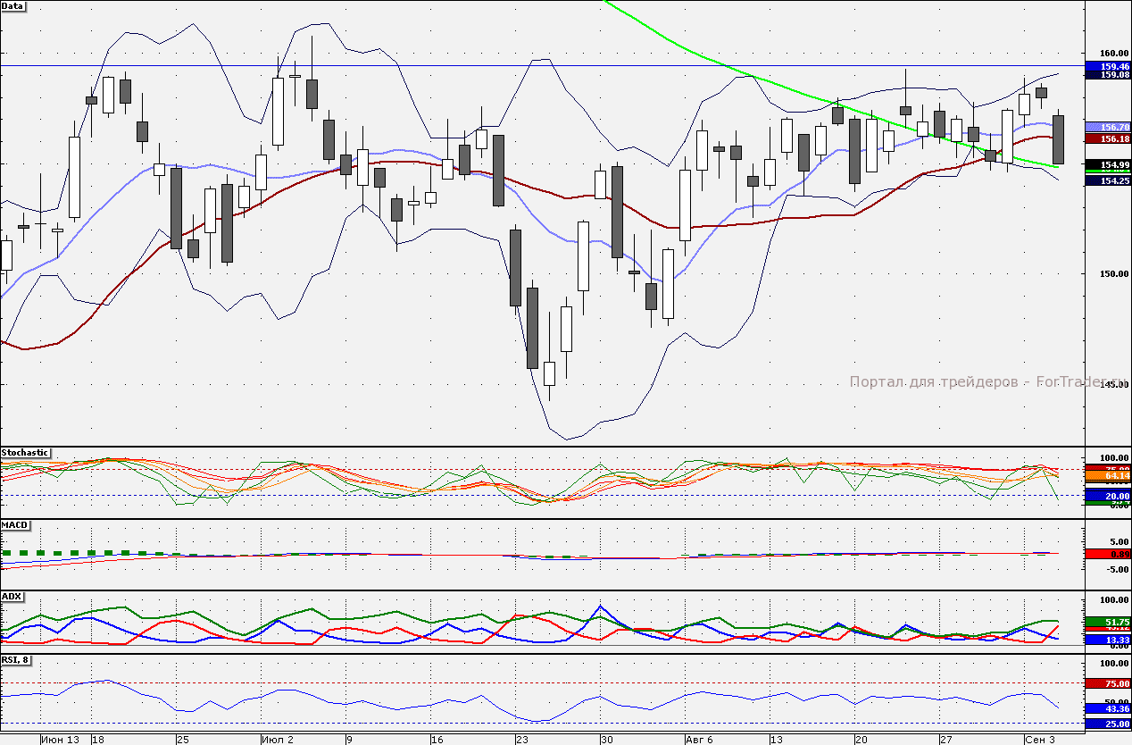The image size is (1132, 745).
Task: Click the 27 date label
Action: coord(945,740)
